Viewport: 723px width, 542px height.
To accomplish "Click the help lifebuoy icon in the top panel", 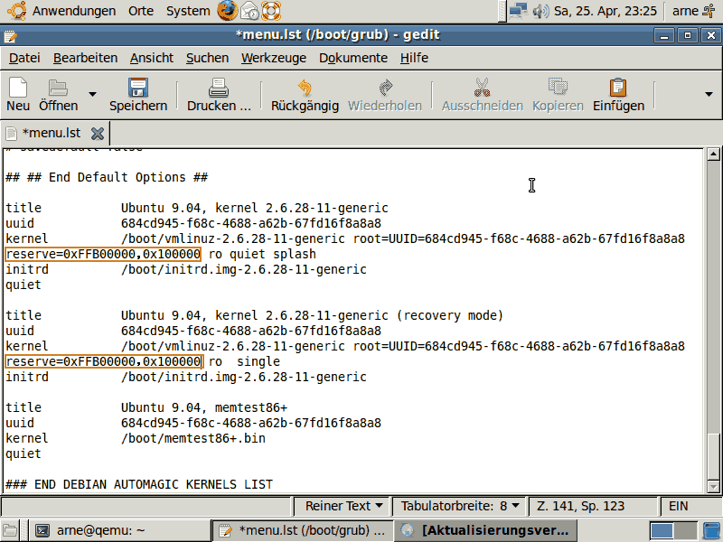I will tap(271, 11).
